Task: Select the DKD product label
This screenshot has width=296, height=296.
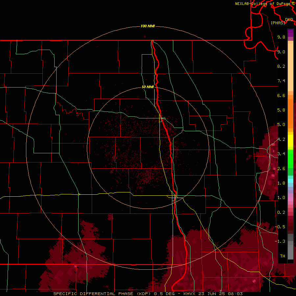Action: tap(289, 19)
